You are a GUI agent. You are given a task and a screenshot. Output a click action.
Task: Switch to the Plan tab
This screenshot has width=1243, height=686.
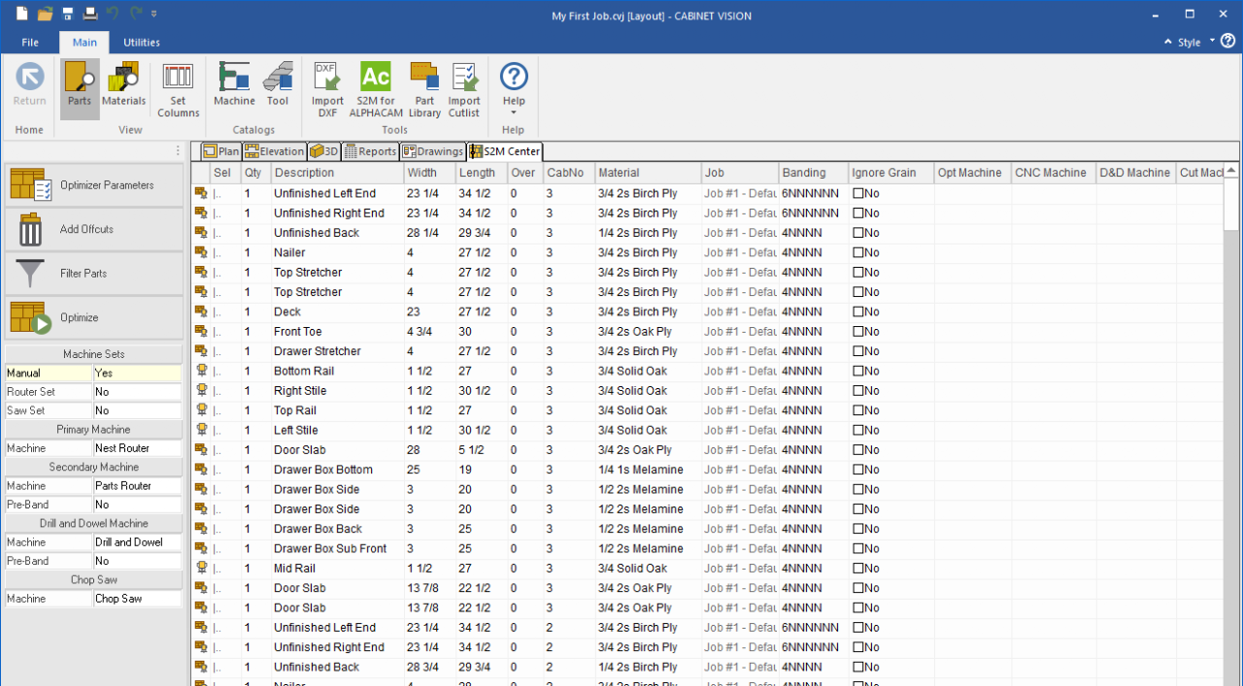click(x=220, y=151)
